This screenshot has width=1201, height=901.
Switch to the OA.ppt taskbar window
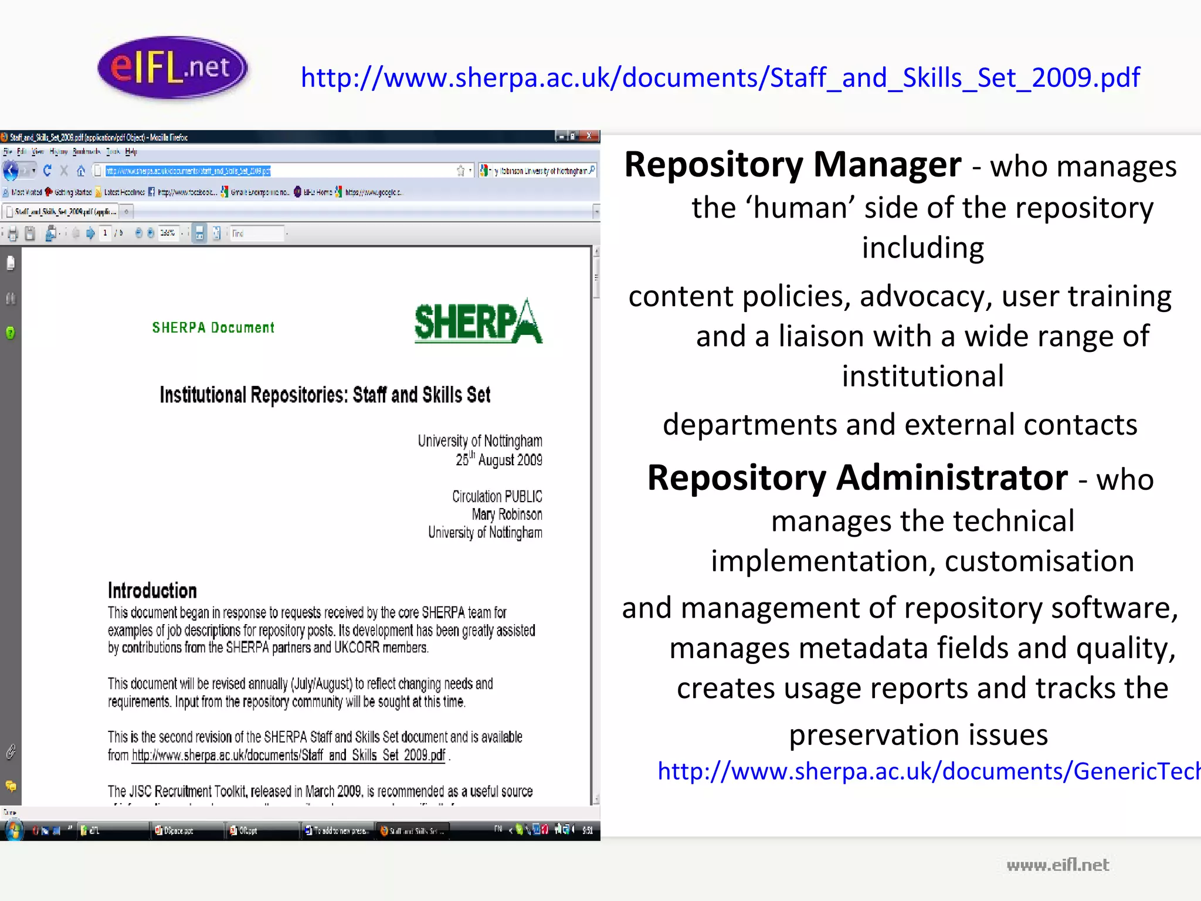click(262, 830)
